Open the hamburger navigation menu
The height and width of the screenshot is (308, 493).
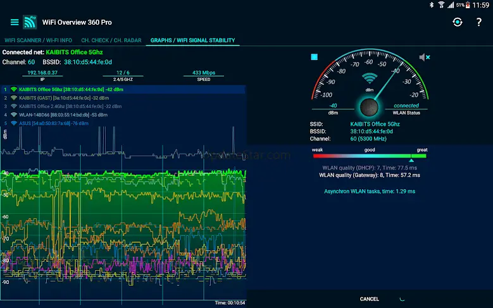click(14, 22)
